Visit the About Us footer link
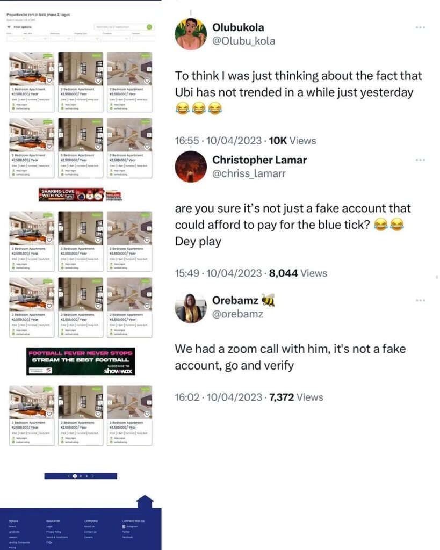This screenshot has height=550, width=440. (x=89, y=526)
